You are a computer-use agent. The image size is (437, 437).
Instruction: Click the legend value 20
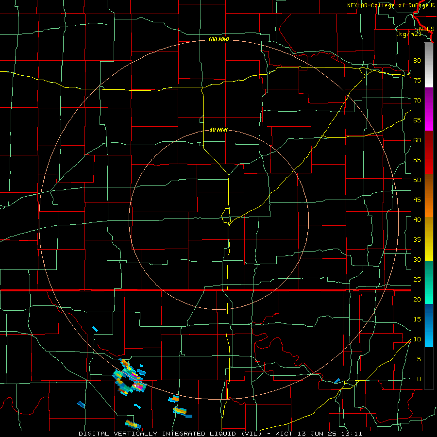pos(417,299)
